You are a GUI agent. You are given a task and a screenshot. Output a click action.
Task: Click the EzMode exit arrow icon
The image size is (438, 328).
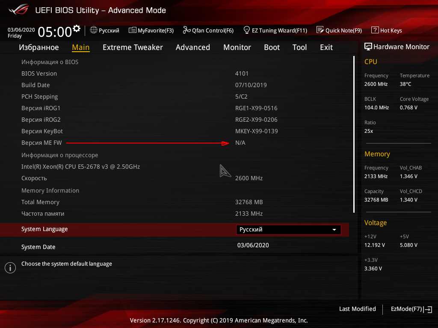[x=428, y=309]
